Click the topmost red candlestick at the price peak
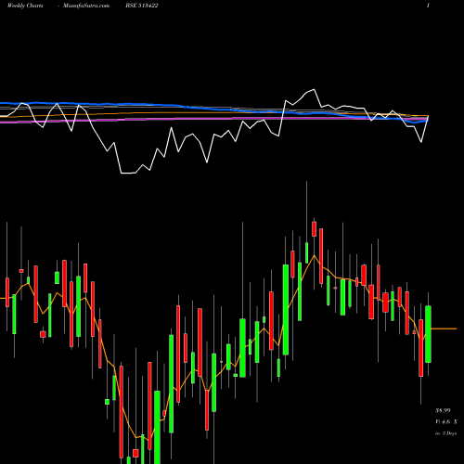Screen dimensions: 464x464 pyautogui.click(x=315, y=229)
